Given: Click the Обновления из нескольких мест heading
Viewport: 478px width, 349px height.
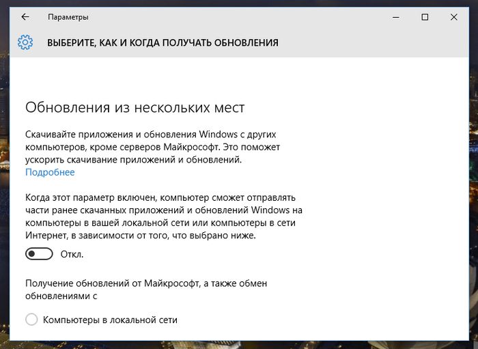Looking at the screenshot, I should (135, 107).
